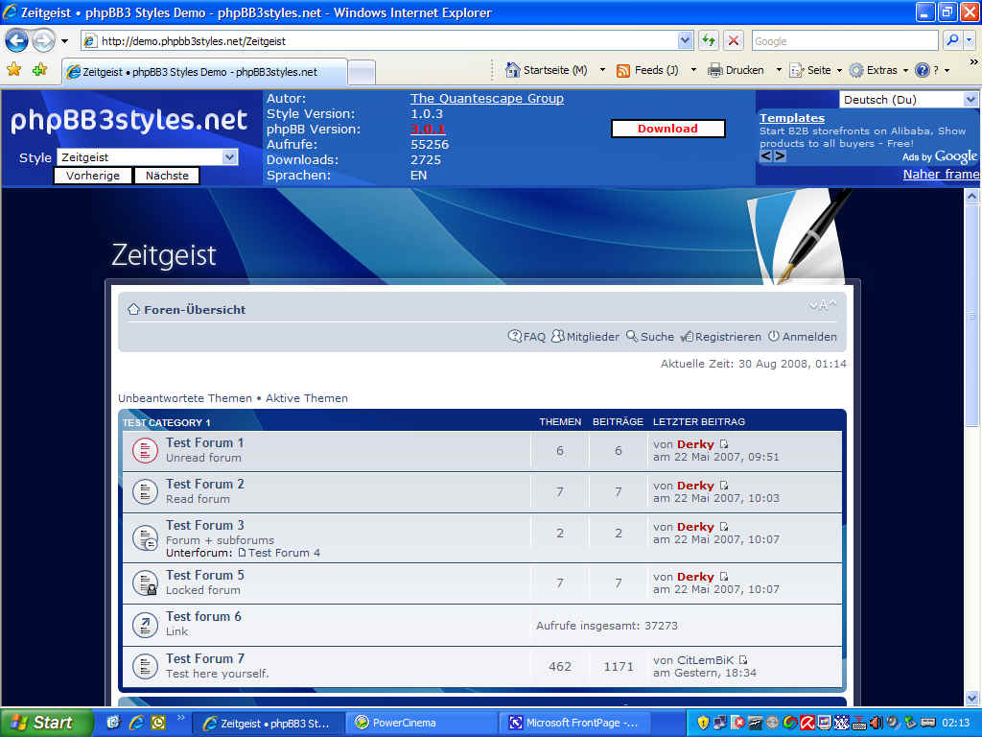Click the TEST CATEGORY 1 header link
Screen dimensions: 982x737
(x=166, y=422)
